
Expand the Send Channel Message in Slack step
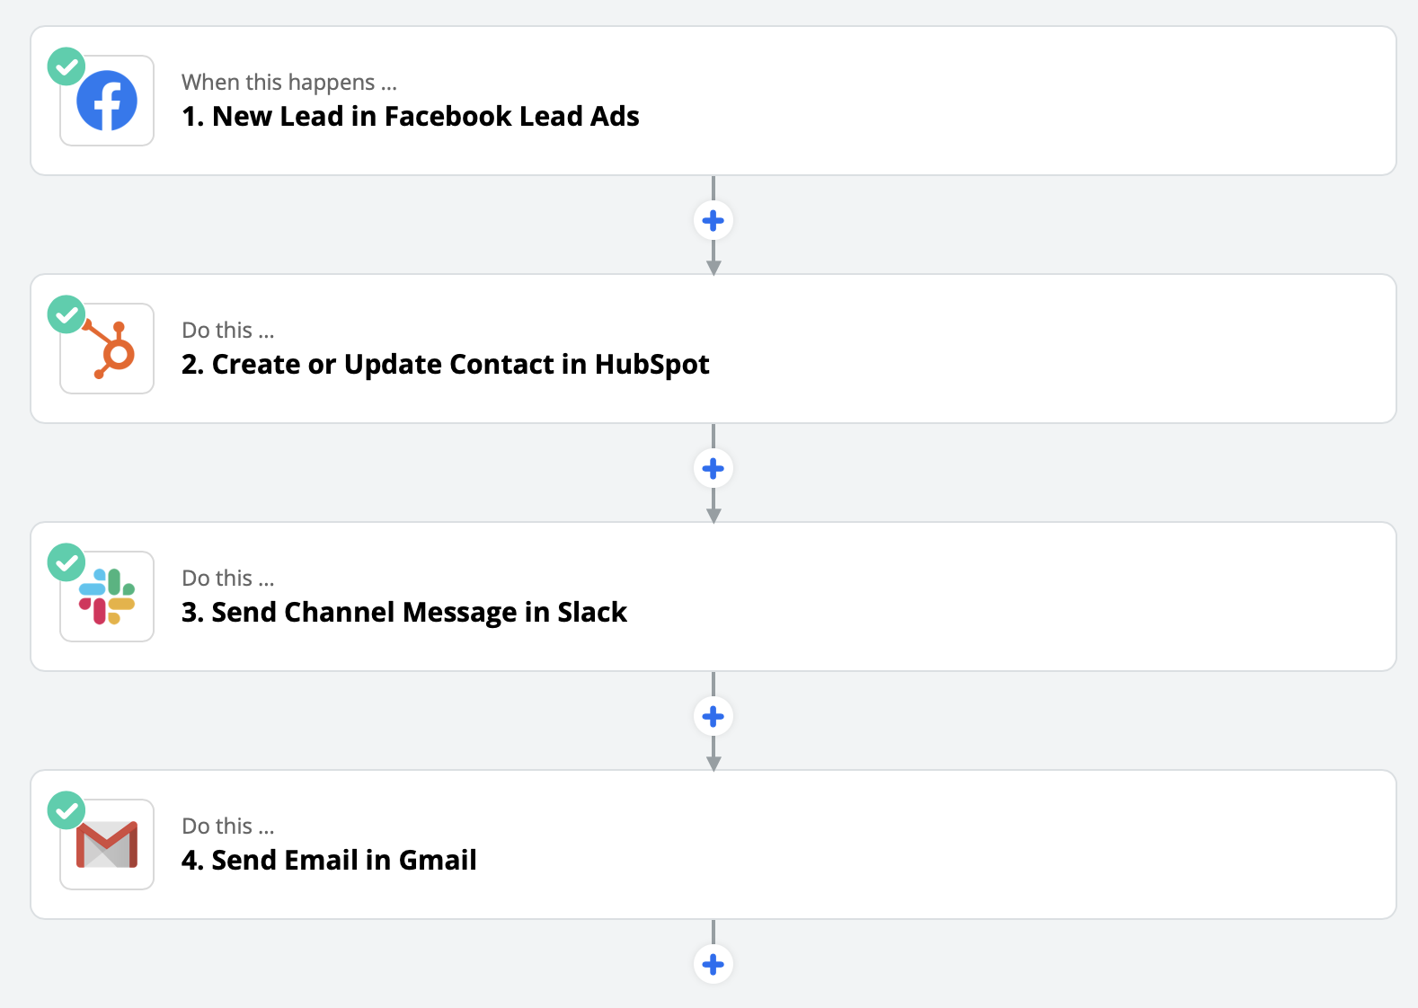pos(403,613)
